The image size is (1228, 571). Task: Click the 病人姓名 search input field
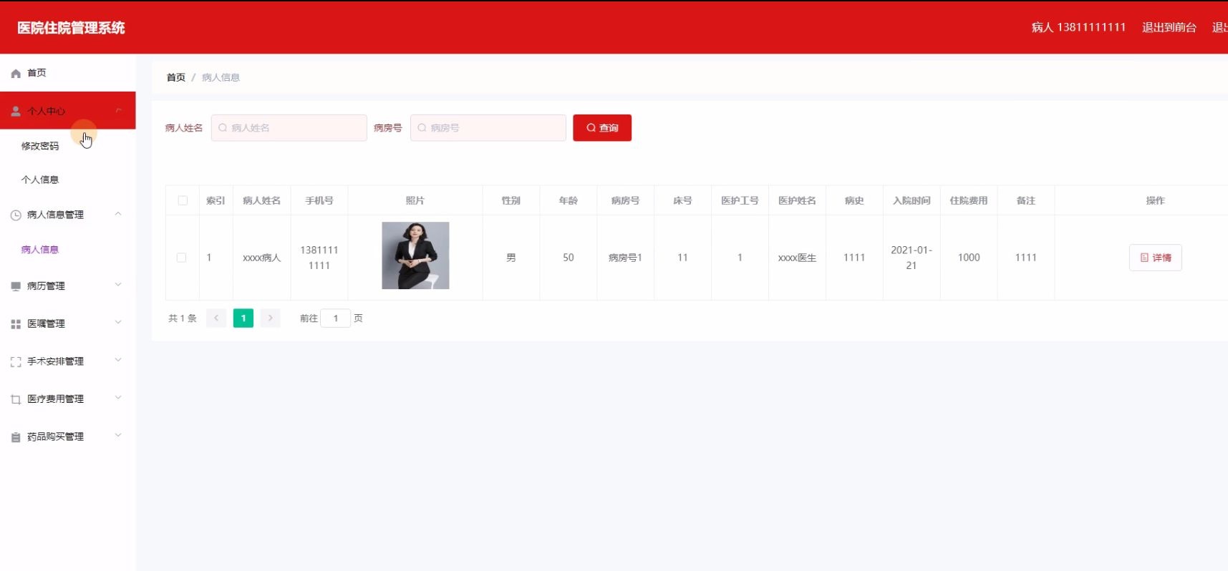(289, 128)
